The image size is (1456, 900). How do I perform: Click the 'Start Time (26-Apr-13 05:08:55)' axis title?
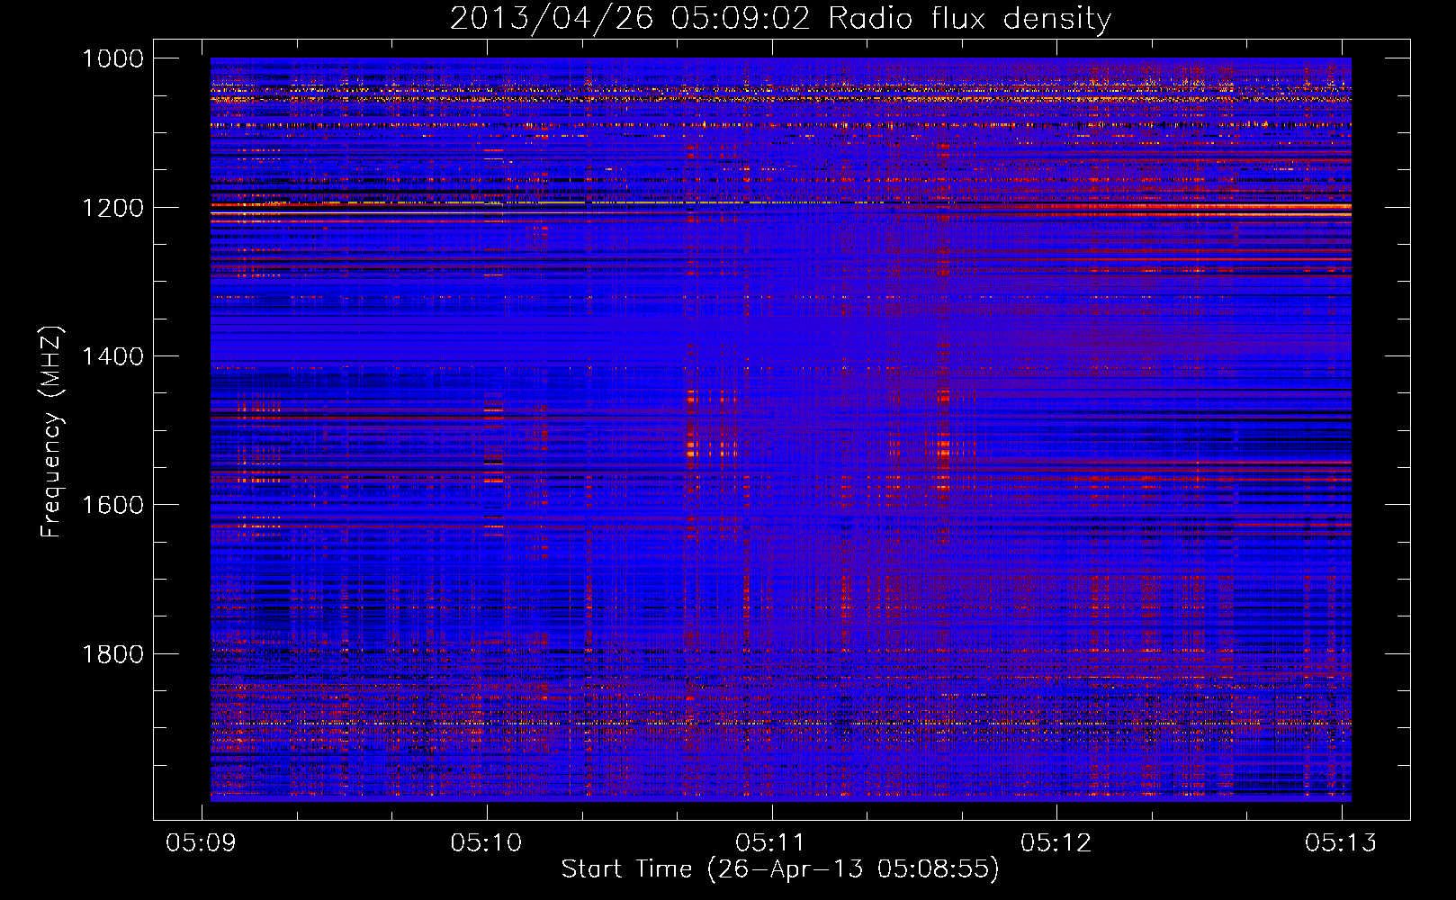tap(780, 869)
